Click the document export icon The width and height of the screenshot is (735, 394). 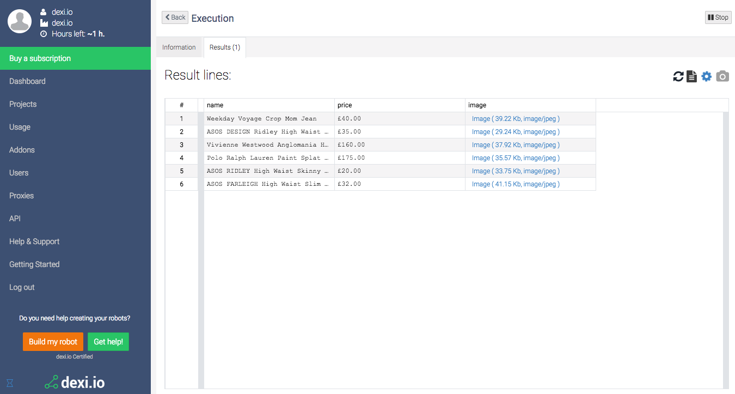point(691,76)
